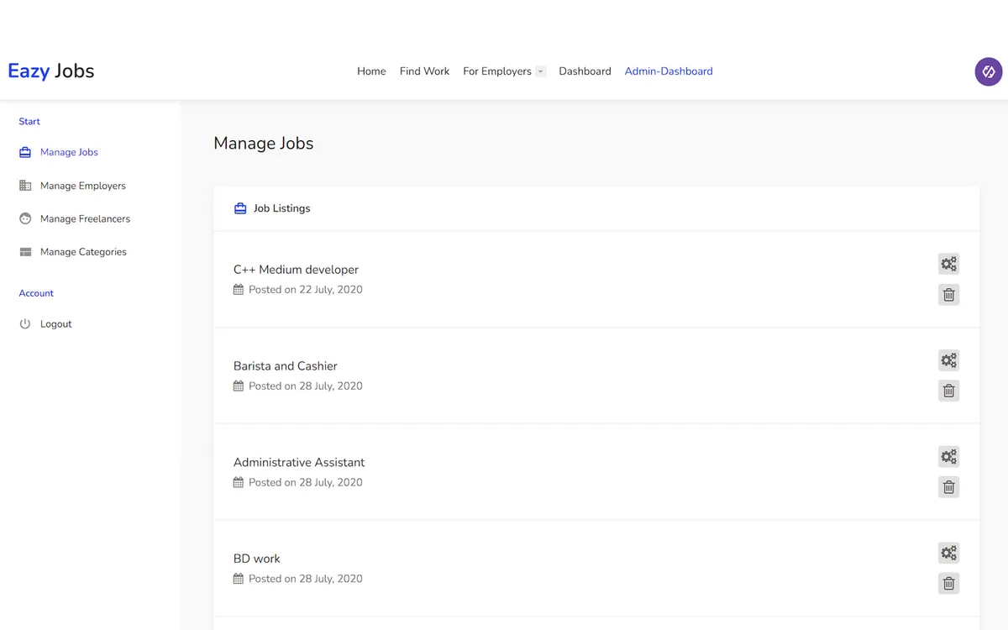Image resolution: width=1008 pixels, height=630 pixels.
Task: Click the Account section label in sidebar
Action: pos(36,293)
